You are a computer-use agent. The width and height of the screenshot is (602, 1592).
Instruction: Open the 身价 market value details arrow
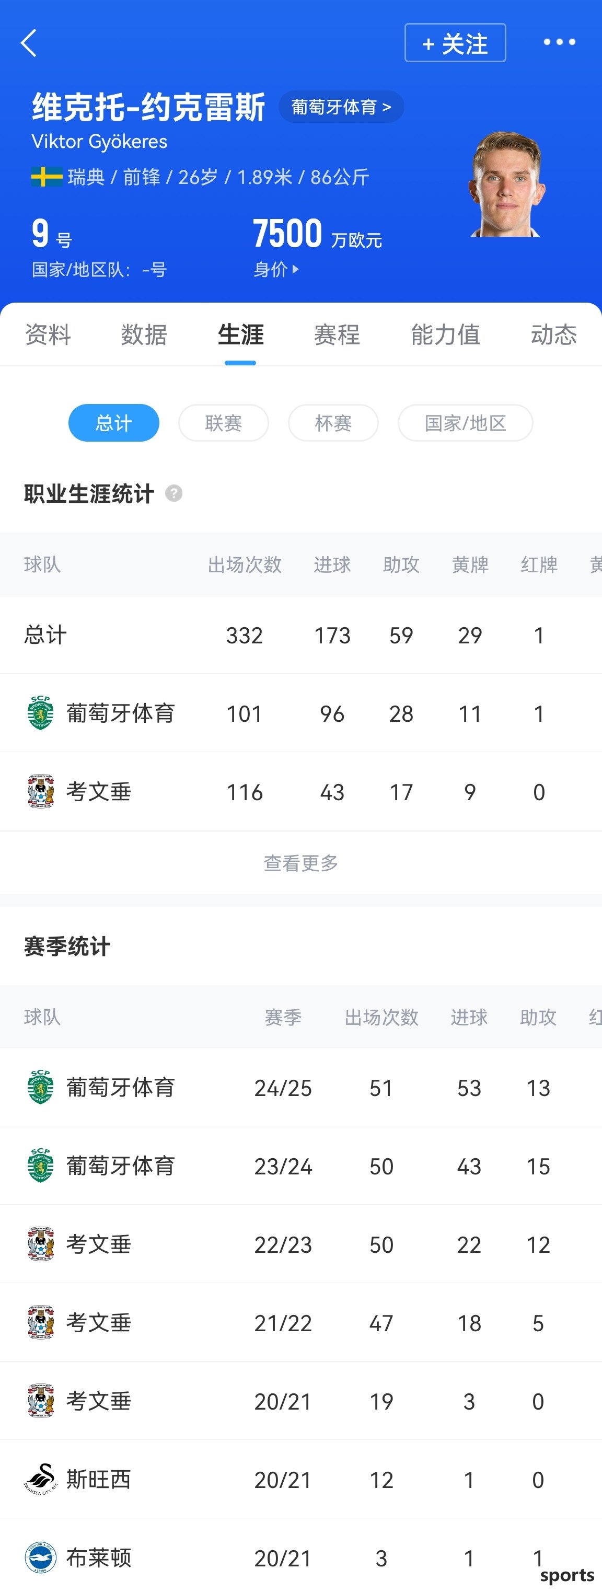(x=276, y=270)
